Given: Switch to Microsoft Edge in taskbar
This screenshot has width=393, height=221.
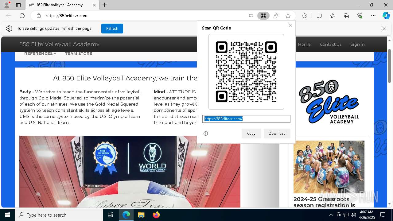Looking at the screenshot, I should [126, 215].
